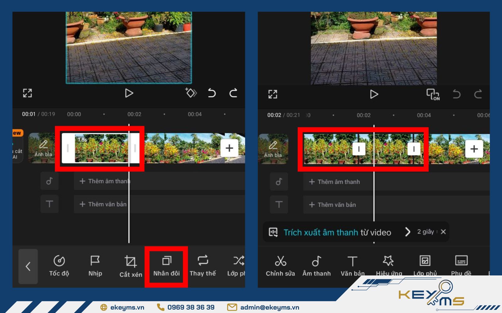Open the Hiệu ứng effects tool
Viewport: 502px width, 313px height.
(388, 266)
